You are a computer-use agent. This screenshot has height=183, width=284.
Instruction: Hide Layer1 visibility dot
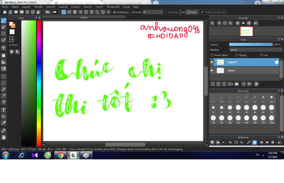(x=212, y=70)
